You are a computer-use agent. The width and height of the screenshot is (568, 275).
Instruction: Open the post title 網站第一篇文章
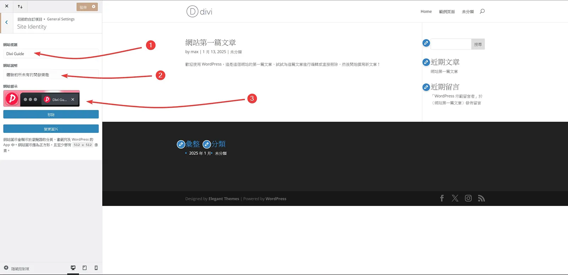click(x=211, y=43)
